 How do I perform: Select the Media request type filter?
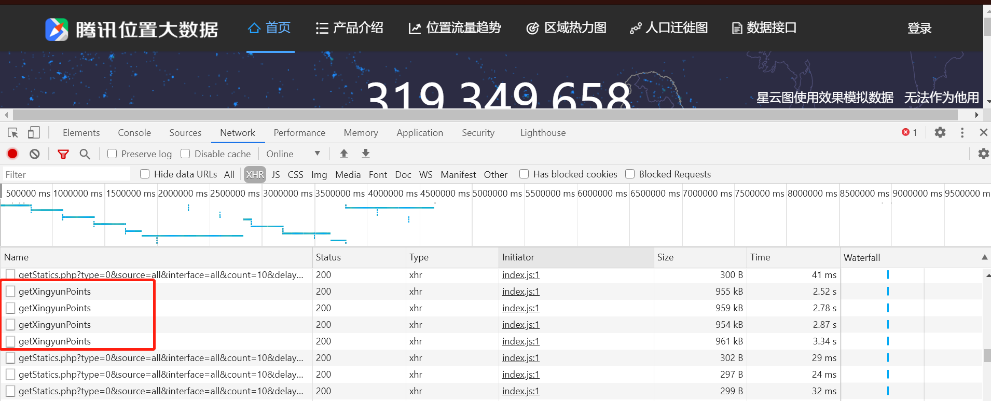pyautogui.click(x=348, y=175)
